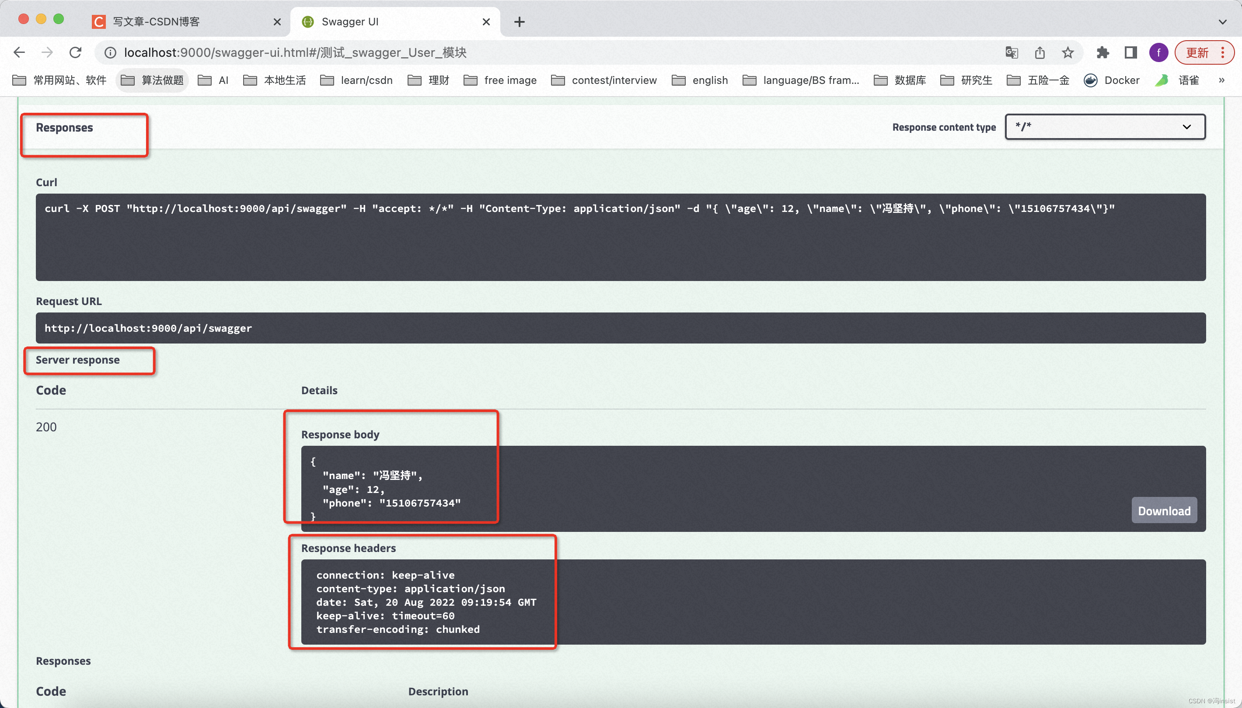1242x708 pixels.
Task: Open the extensions puzzle icon
Action: (1102, 52)
